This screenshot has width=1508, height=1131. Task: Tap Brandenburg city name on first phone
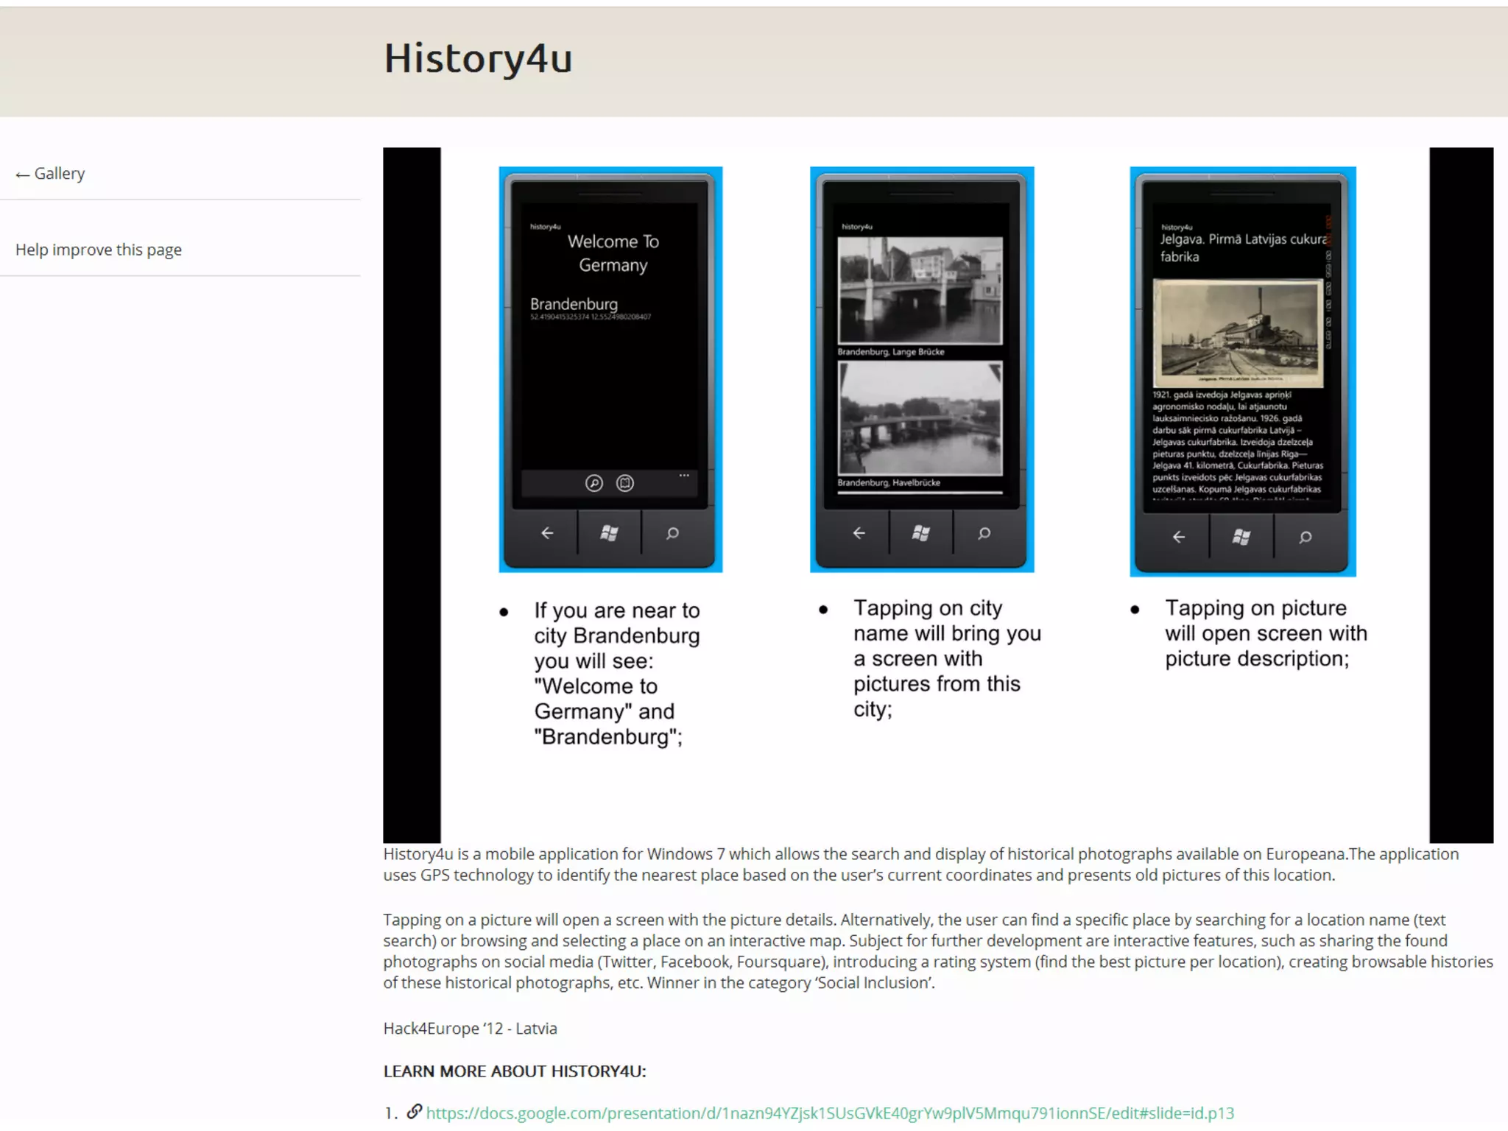tap(574, 304)
